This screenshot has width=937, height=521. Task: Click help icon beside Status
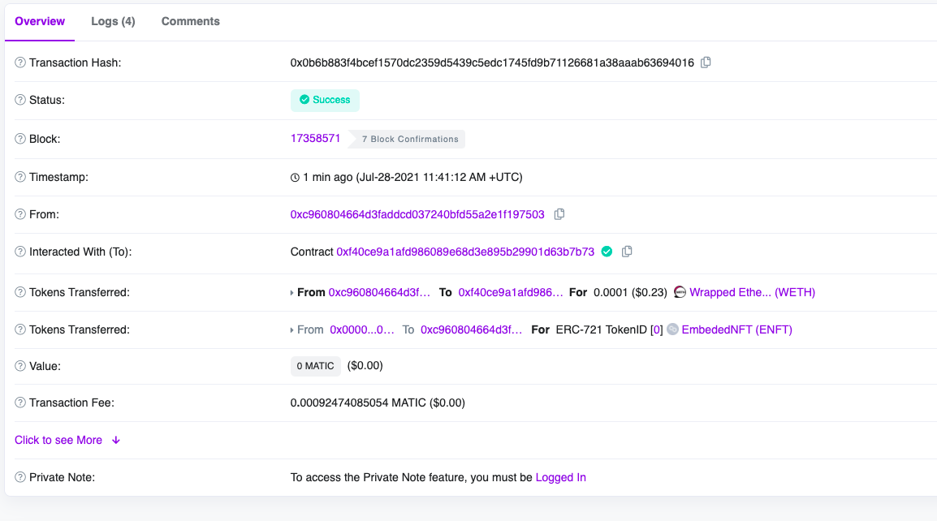click(x=20, y=100)
